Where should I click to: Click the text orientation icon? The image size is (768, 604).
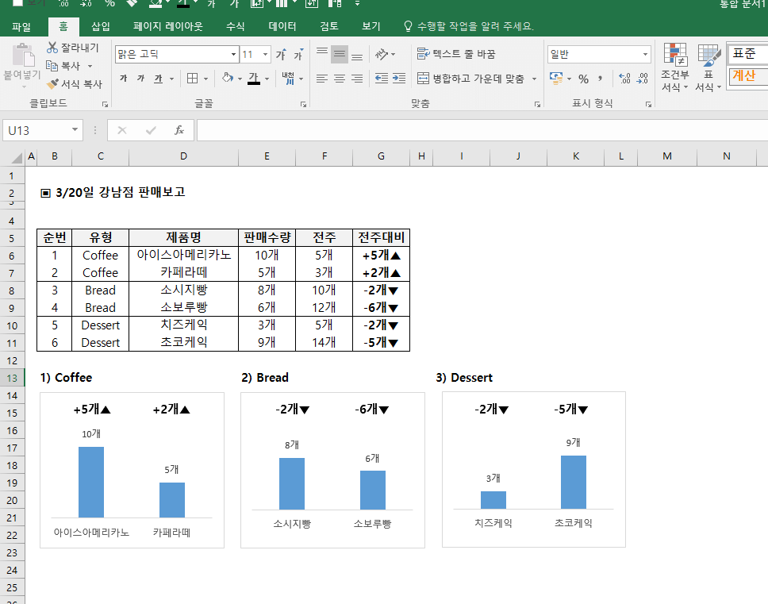pos(382,54)
